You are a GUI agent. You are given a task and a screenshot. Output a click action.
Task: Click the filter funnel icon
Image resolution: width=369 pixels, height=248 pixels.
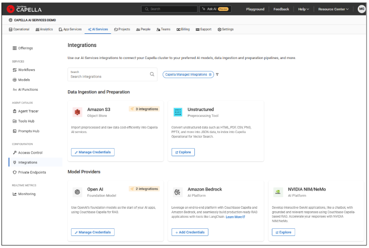pyautogui.click(x=217, y=75)
